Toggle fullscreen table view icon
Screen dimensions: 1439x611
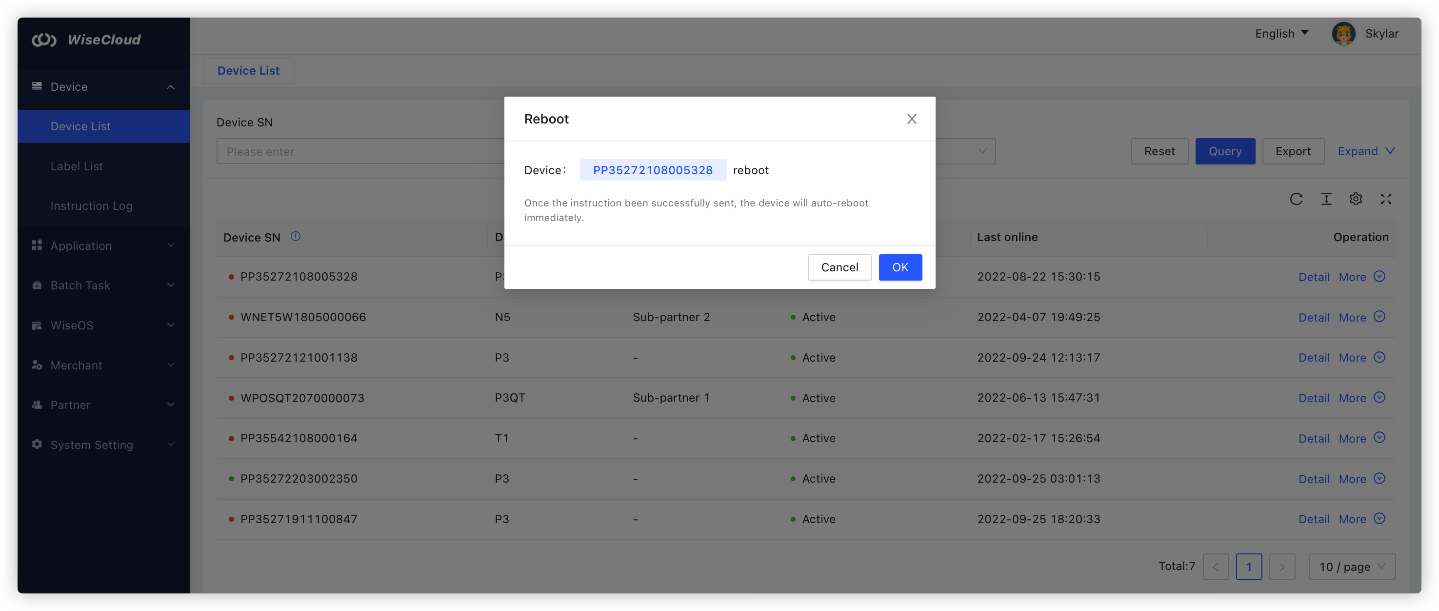(1386, 199)
